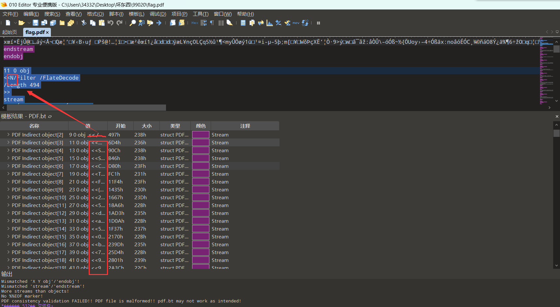The width and height of the screenshot is (560, 307).
Task: Close the flag.pdf tab
Action: [x=47, y=32]
